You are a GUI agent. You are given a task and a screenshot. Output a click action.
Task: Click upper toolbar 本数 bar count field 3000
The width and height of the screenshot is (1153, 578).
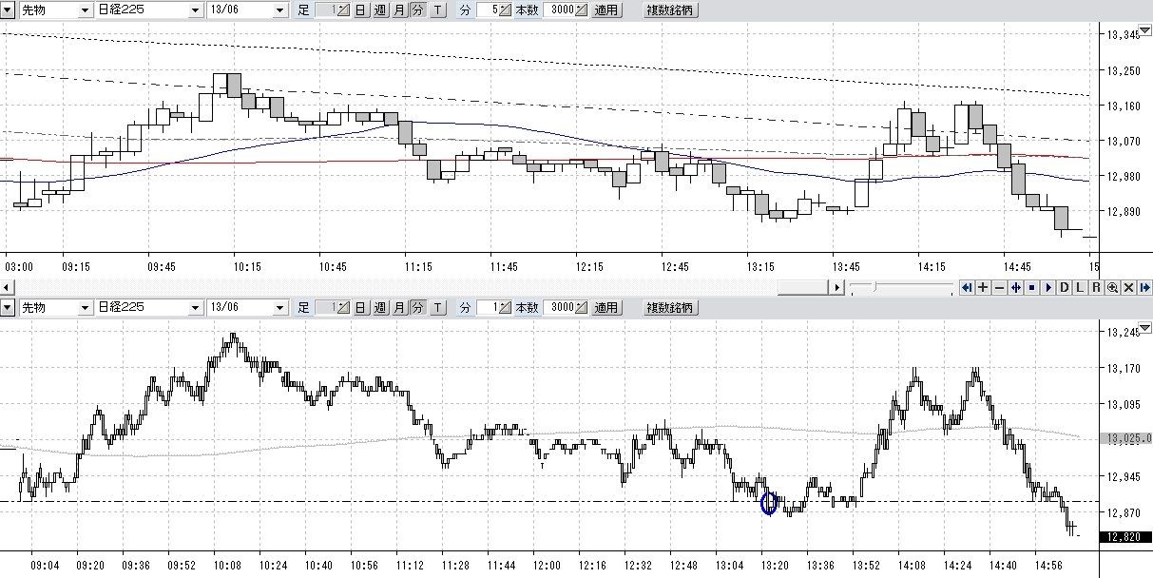pyautogui.click(x=567, y=11)
